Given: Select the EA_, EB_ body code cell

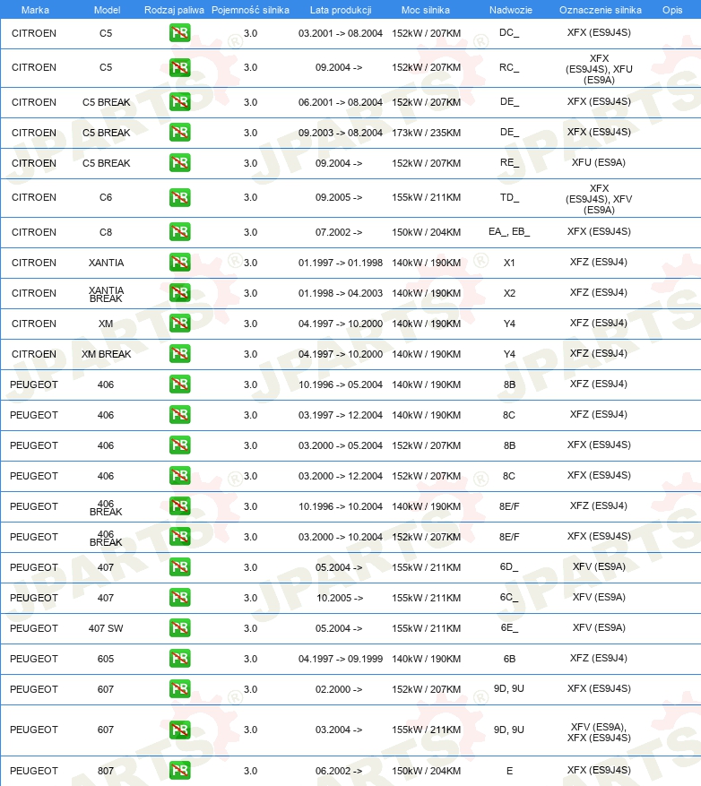Looking at the screenshot, I should (x=509, y=231).
